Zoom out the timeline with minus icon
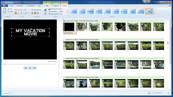The width and height of the screenshot is (173, 97). [154, 93]
